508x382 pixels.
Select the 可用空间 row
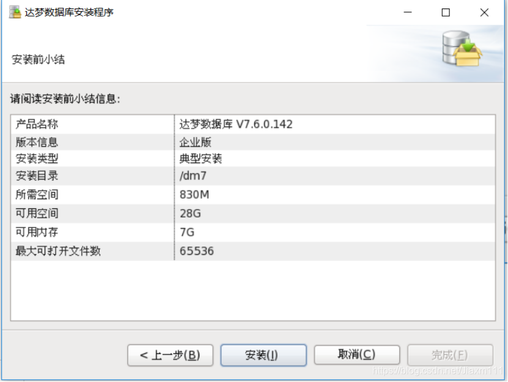click(x=252, y=213)
